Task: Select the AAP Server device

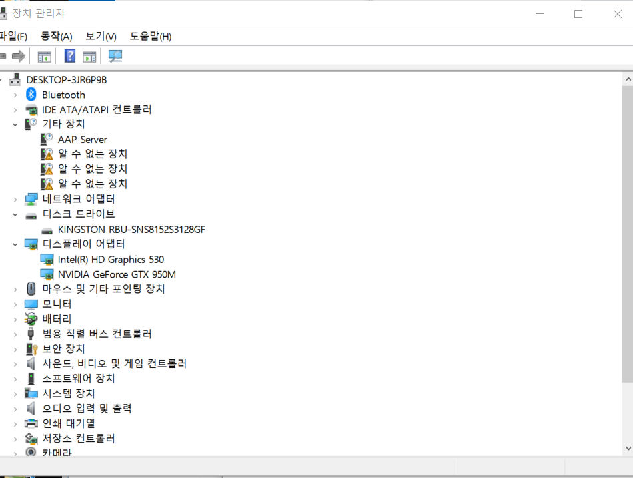Action: point(82,139)
